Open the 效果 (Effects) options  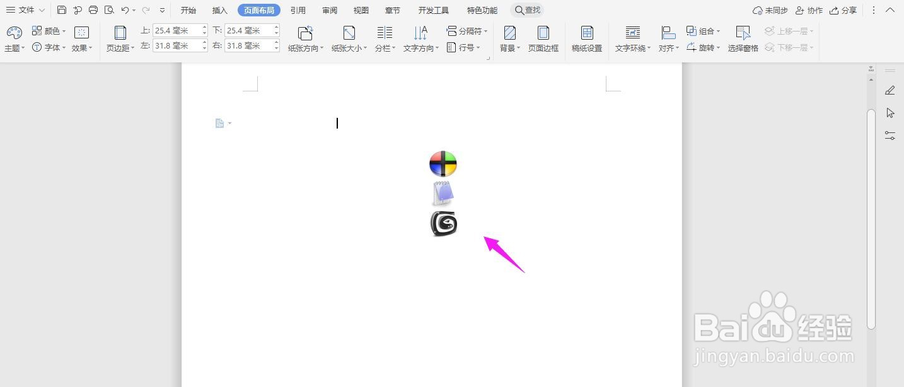click(82, 39)
